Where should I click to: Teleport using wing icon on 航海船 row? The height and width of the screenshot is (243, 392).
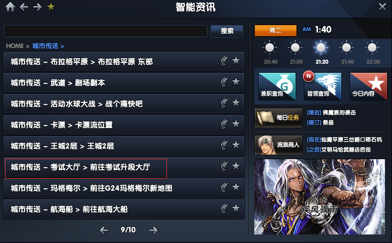click(224, 208)
